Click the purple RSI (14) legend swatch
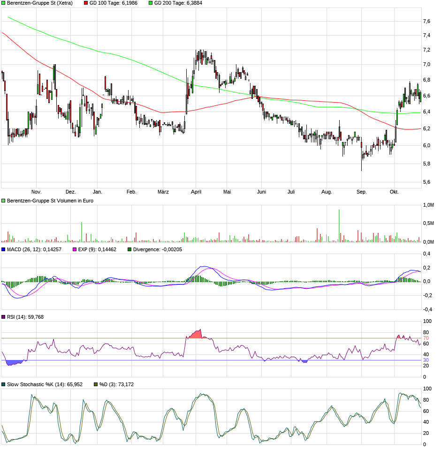The image size is (441, 449). pyautogui.click(x=3, y=317)
